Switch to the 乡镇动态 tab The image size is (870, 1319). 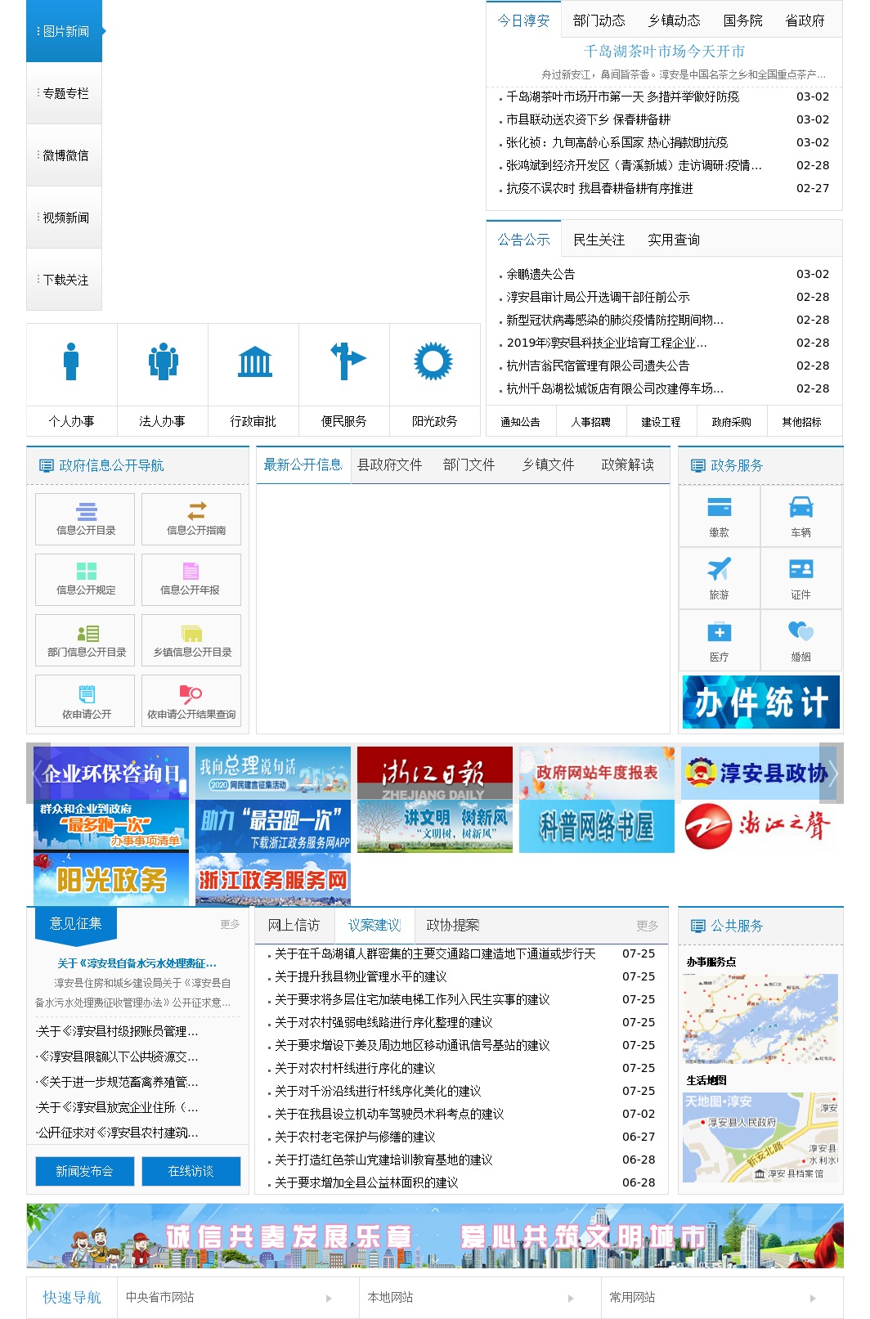[675, 20]
